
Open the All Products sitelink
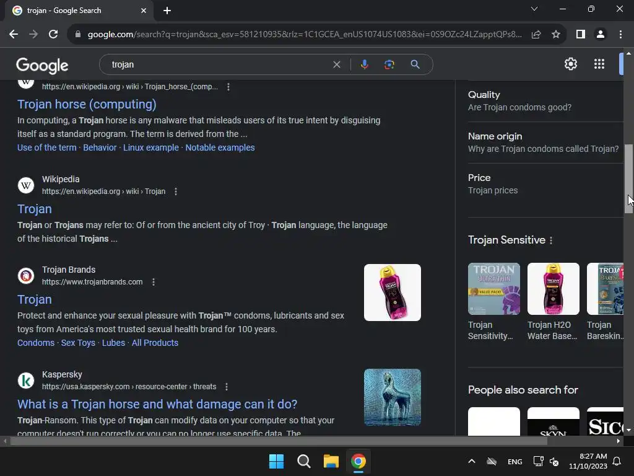pos(155,343)
